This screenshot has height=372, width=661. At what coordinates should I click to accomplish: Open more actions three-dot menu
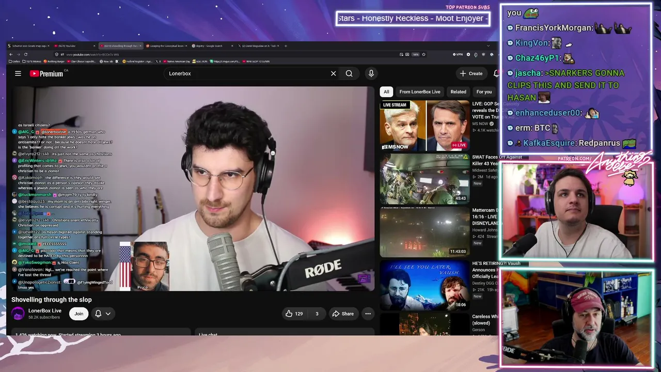[368, 314]
